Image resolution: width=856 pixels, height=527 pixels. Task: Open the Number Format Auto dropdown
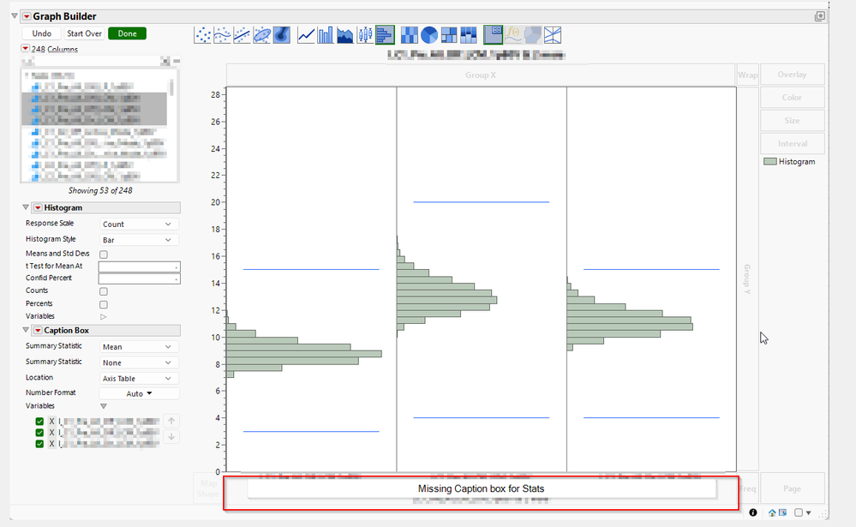(139, 393)
